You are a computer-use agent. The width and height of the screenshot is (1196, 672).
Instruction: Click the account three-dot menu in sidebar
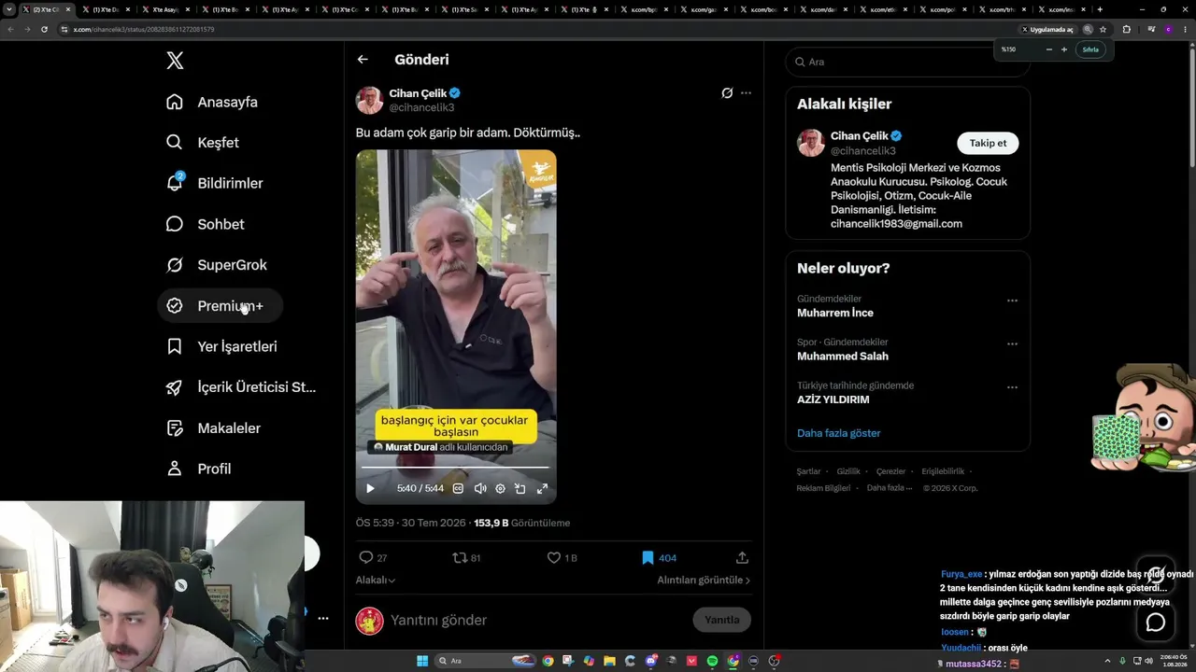tap(323, 618)
